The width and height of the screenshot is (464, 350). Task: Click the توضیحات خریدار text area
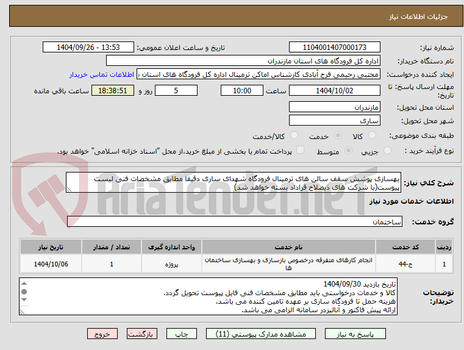pos(208,296)
